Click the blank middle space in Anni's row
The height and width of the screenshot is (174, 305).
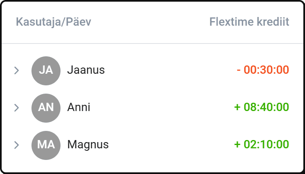162,108
